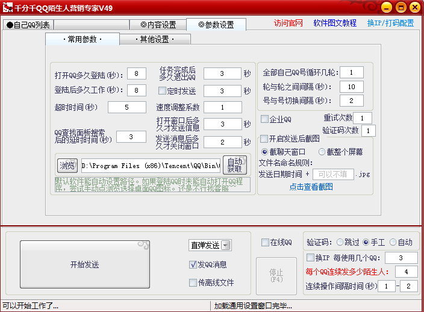Click the 自动获取 button
Viewport: 424px width, 312px height.
235,165
